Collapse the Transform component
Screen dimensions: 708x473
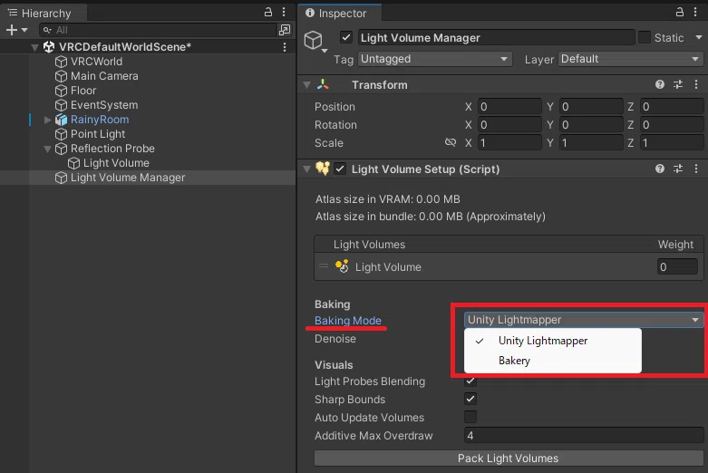point(307,84)
